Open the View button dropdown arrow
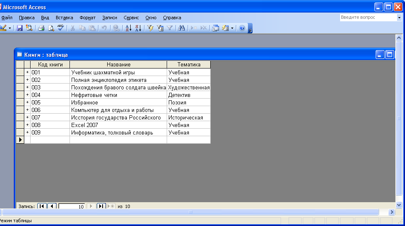Viewport: 405px width, 226px height. [x=10, y=28]
